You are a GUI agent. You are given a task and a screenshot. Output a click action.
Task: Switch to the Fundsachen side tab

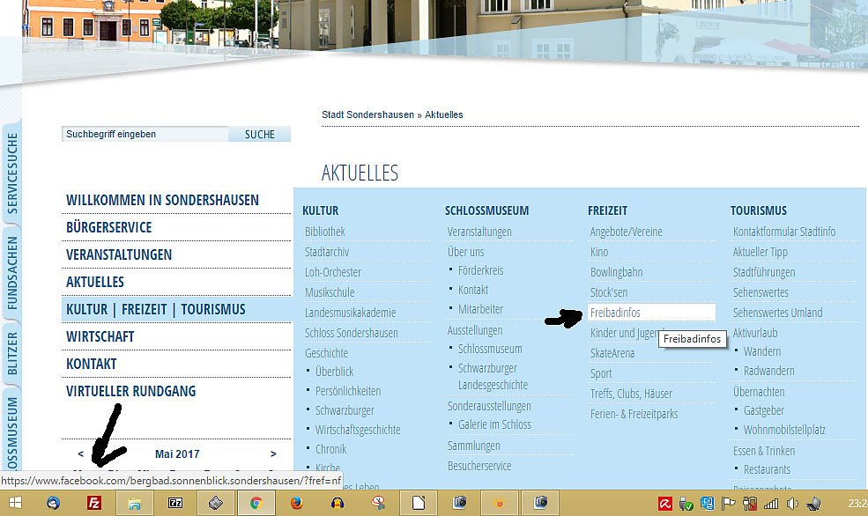click(11, 271)
